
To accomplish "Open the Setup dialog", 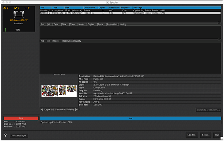I will tap(206, 135).
